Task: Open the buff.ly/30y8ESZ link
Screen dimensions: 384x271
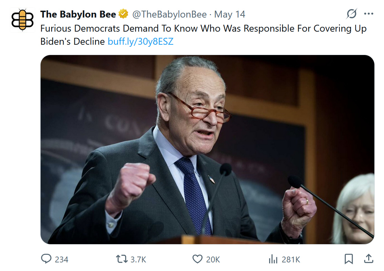Action: coord(140,42)
